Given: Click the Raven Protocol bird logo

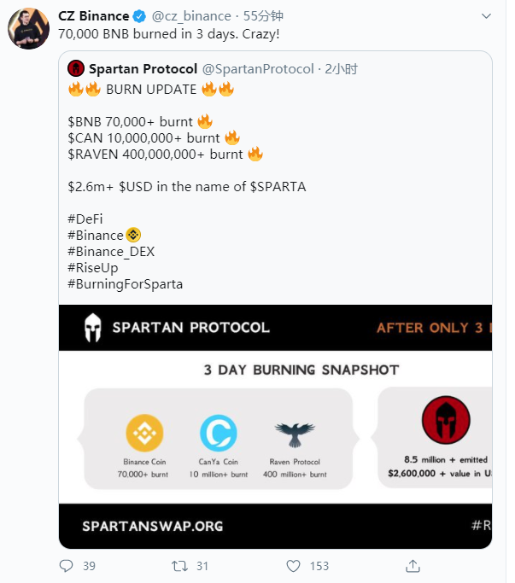Looking at the screenshot, I should click(295, 434).
